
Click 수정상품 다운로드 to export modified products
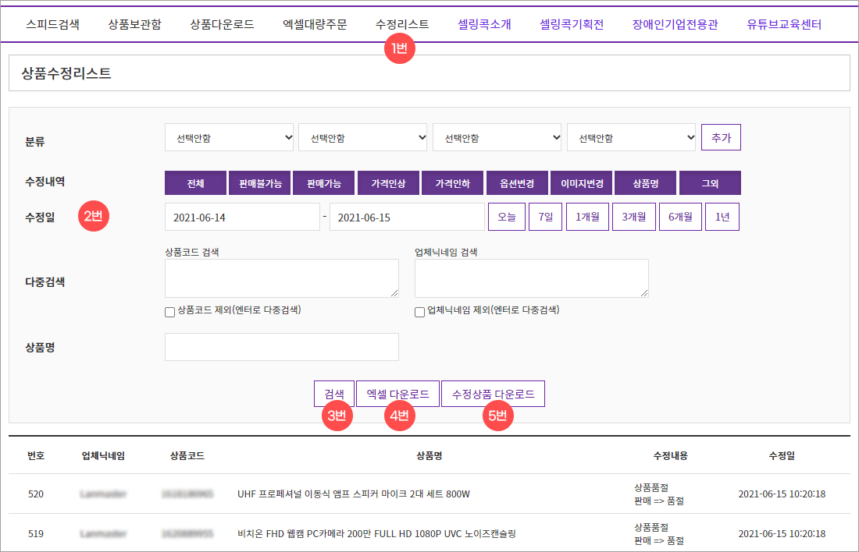click(x=493, y=393)
